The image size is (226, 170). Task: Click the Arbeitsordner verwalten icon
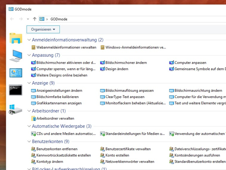pyautogui.click(x=34, y=118)
